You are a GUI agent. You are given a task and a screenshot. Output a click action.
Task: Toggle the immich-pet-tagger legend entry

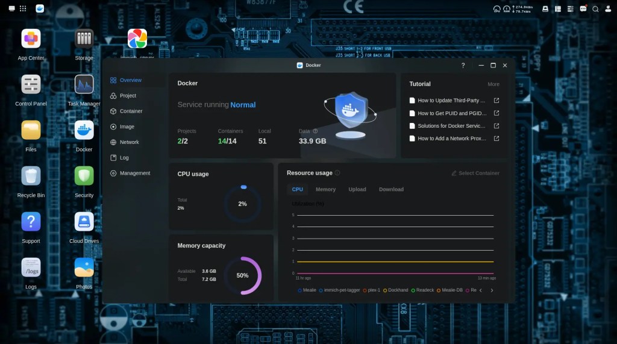pos(339,290)
